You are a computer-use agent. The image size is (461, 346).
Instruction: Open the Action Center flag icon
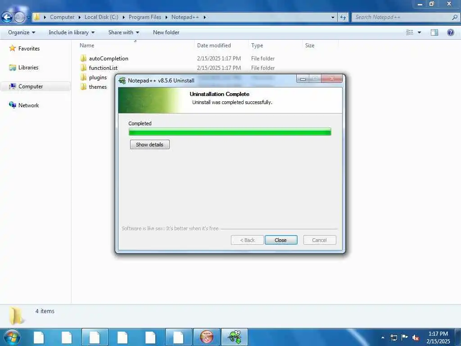(405, 337)
